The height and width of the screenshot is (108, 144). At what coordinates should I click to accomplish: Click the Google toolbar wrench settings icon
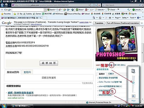[x=129, y=10]
